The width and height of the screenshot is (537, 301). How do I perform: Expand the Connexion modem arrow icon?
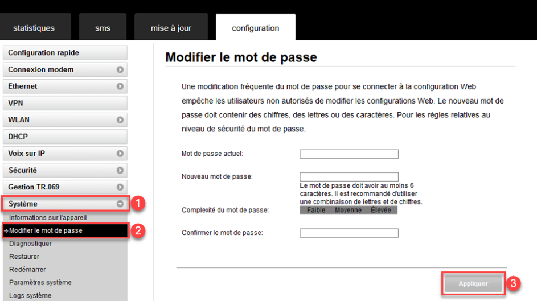120,70
